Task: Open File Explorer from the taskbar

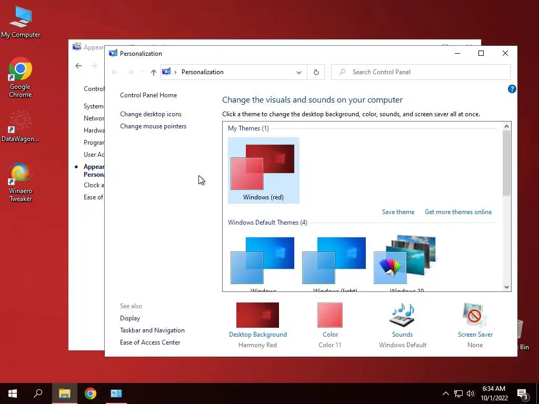Action: pyautogui.click(x=64, y=393)
